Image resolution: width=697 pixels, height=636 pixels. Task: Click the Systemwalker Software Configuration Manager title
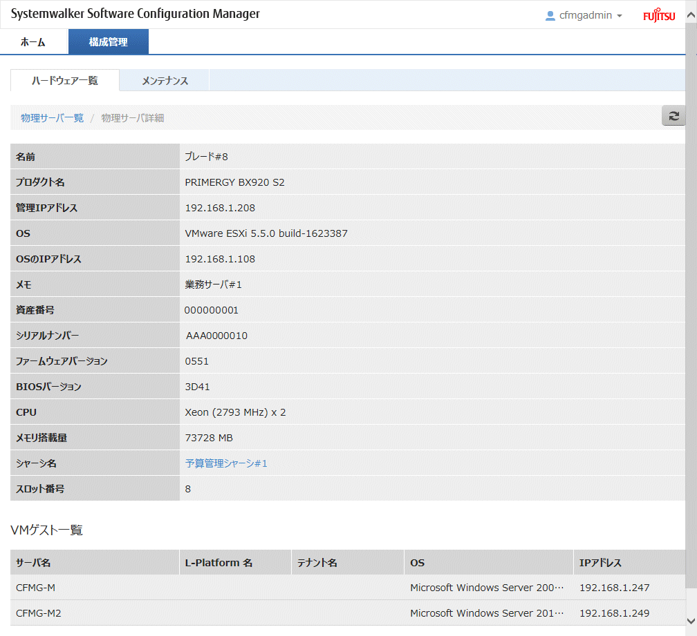pos(135,14)
